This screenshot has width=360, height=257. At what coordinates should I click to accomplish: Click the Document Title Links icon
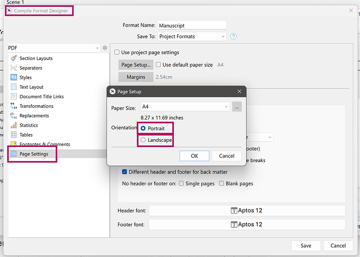pos(14,96)
